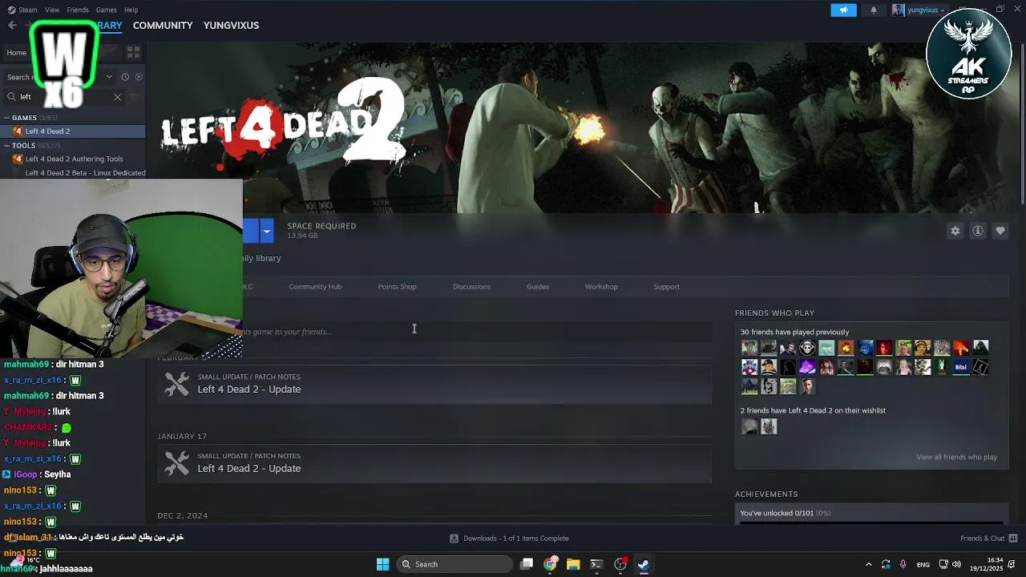This screenshot has width=1026, height=577.
Task: Open advanced search filter options icon
Action: click(x=134, y=97)
